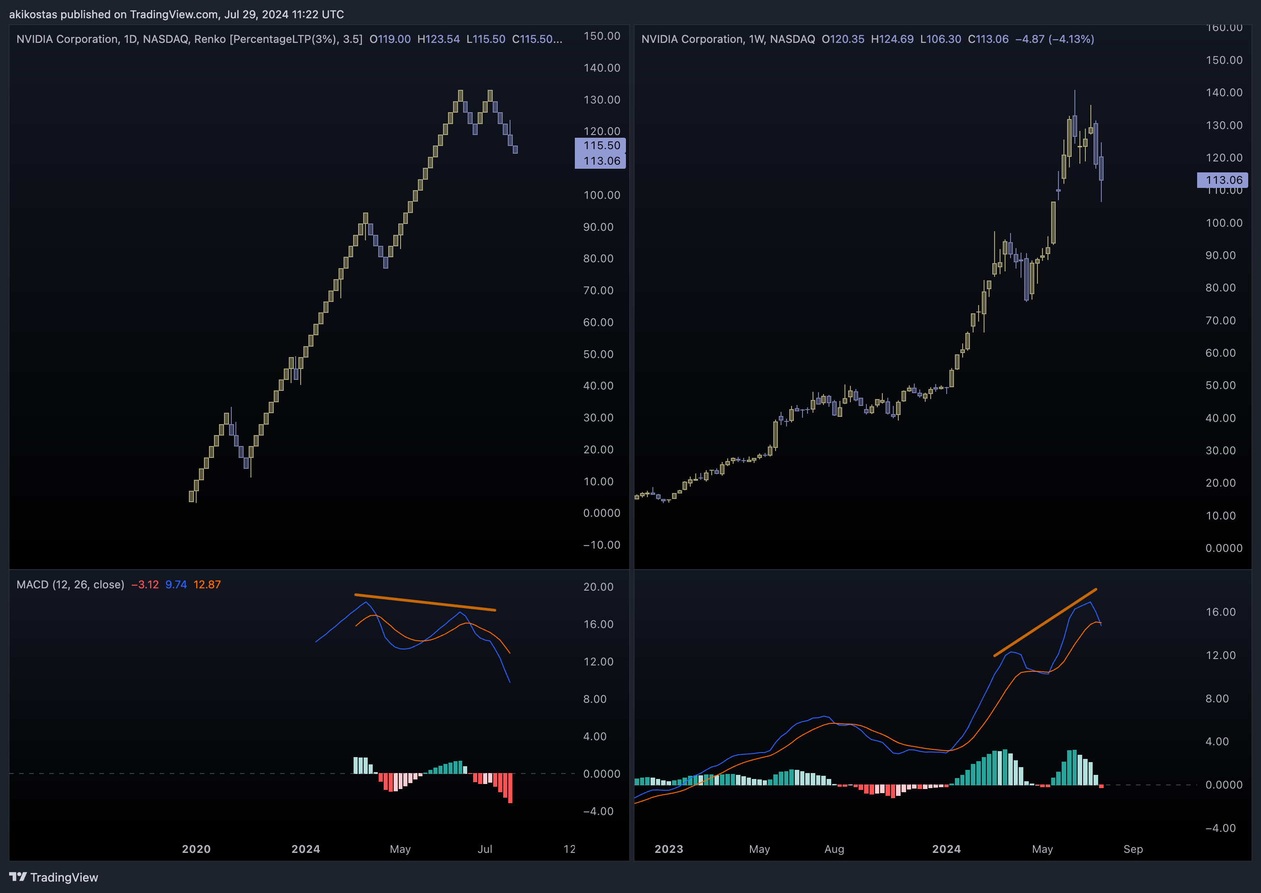The image size is (1261, 893).
Task: Click the TradingView logo icon at bottom
Action: tap(18, 877)
